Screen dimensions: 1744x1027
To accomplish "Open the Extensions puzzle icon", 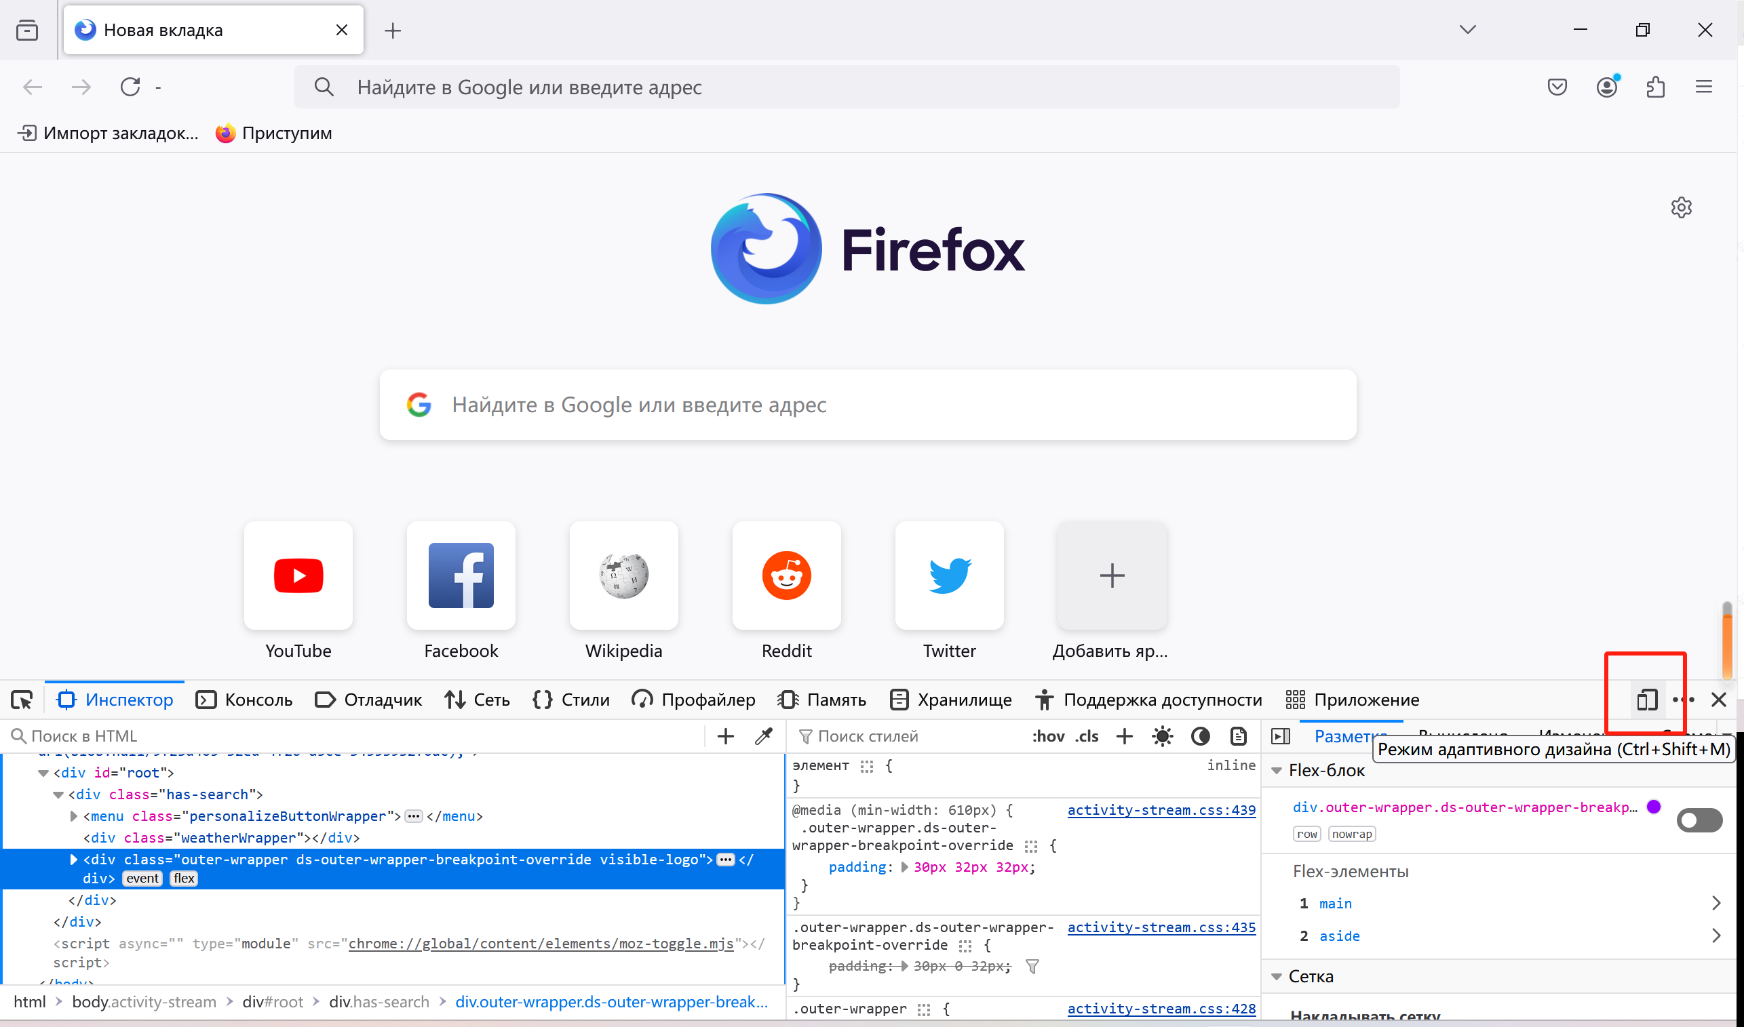I will [1655, 87].
